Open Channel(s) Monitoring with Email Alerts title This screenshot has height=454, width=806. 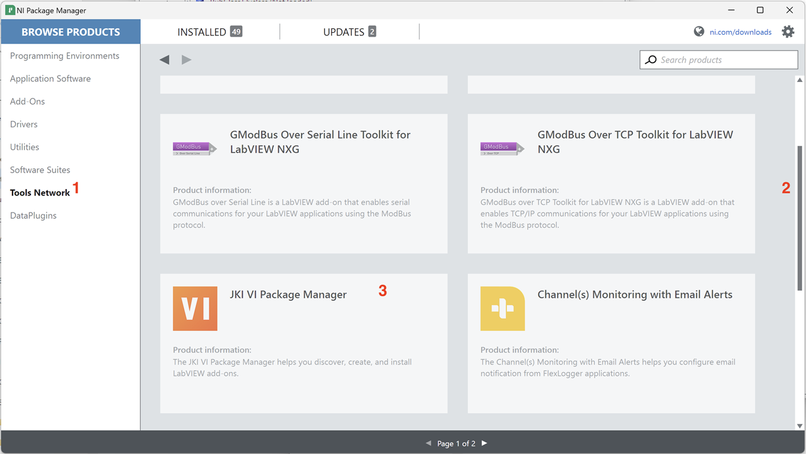(x=635, y=294)
